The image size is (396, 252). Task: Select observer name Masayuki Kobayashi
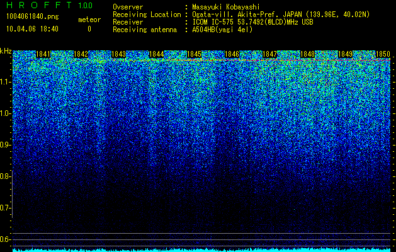click(226, 7)
